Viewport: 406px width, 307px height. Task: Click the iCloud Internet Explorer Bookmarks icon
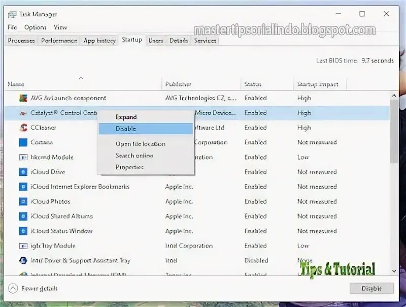(x=23, y=187)
